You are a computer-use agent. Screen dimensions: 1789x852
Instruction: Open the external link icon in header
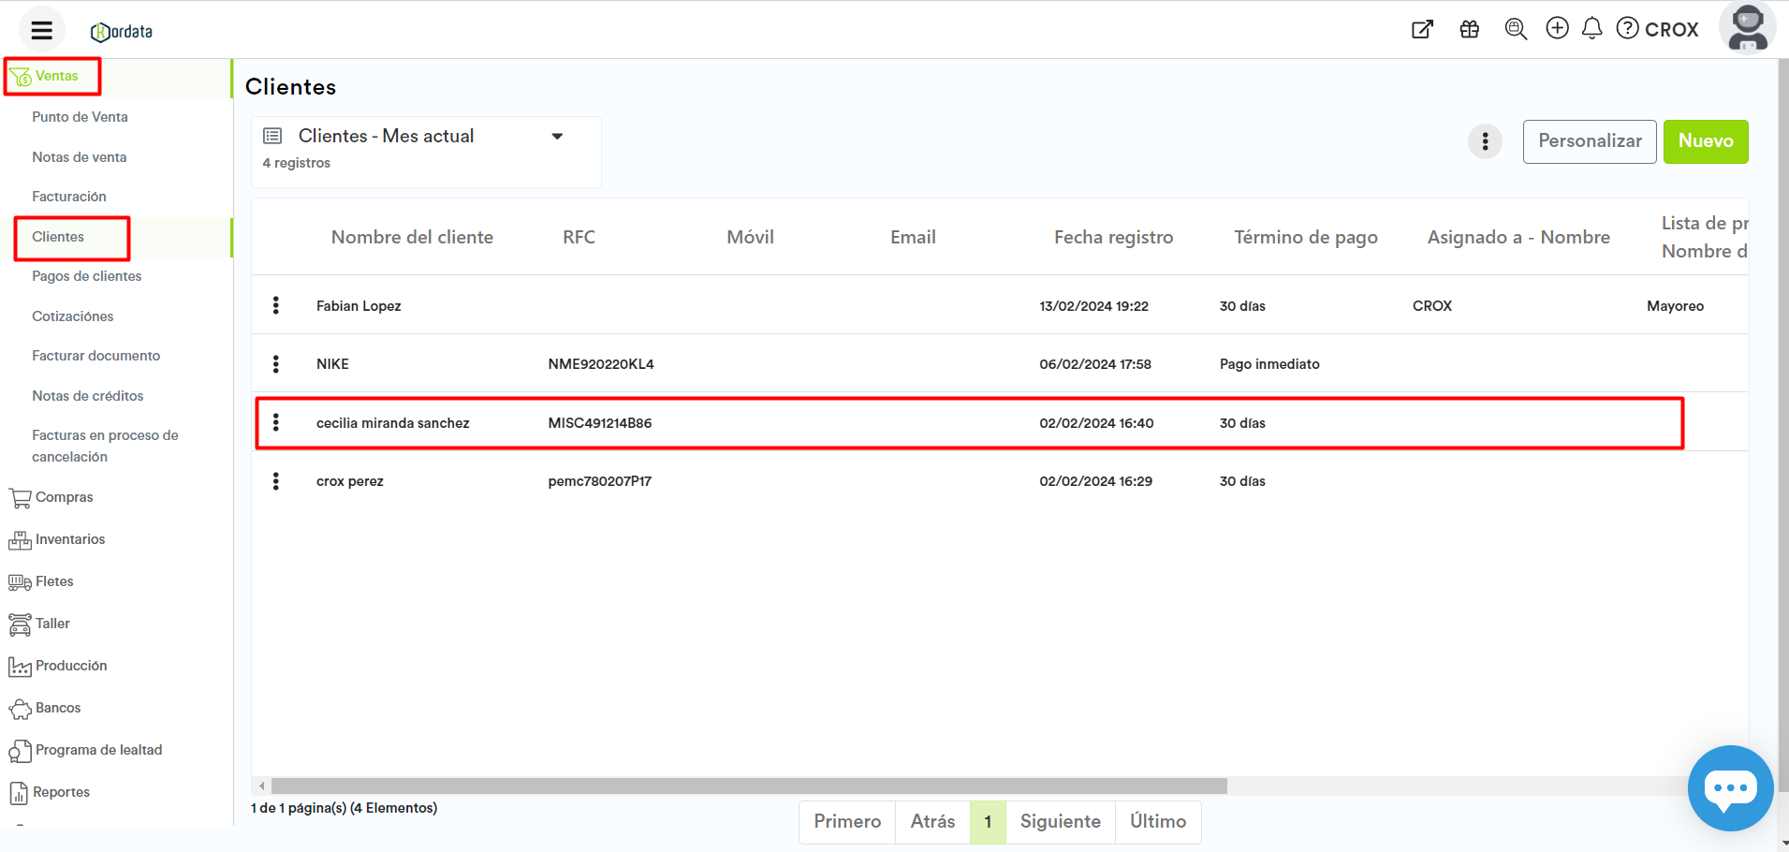coord(1422,29)
